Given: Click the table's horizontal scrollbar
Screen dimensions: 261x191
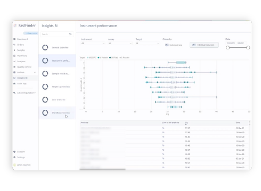Looking at the screenshot, I should tap(102, 170).
